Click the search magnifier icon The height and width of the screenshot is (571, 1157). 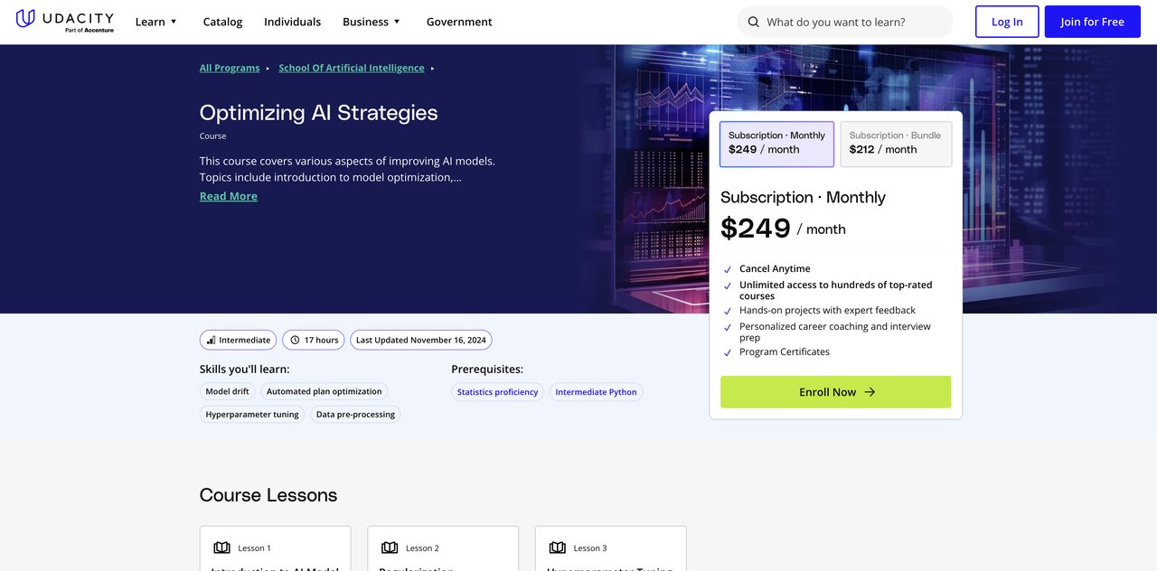tap(754, 22)
